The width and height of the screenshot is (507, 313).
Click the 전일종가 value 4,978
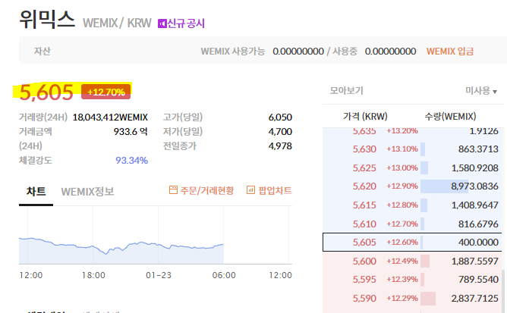coord(280,146)
